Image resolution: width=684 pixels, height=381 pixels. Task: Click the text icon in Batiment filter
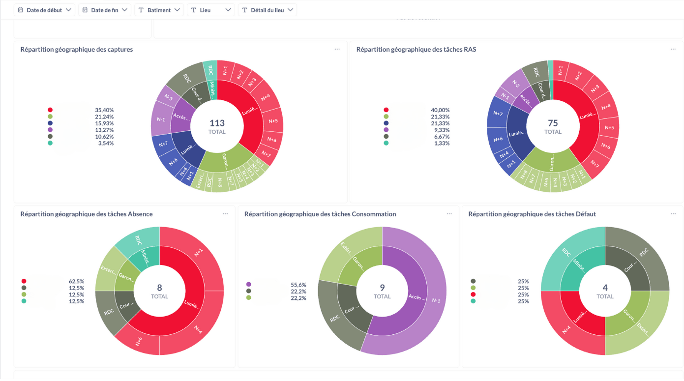click(x=141, y=10)
